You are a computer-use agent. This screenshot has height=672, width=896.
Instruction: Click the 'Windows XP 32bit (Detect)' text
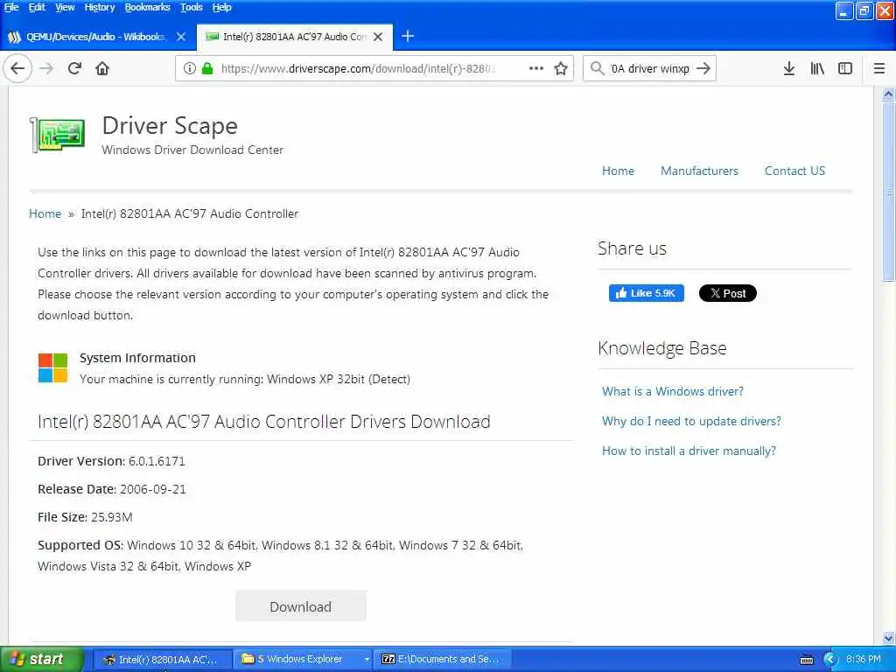click(x=339, y=380)
